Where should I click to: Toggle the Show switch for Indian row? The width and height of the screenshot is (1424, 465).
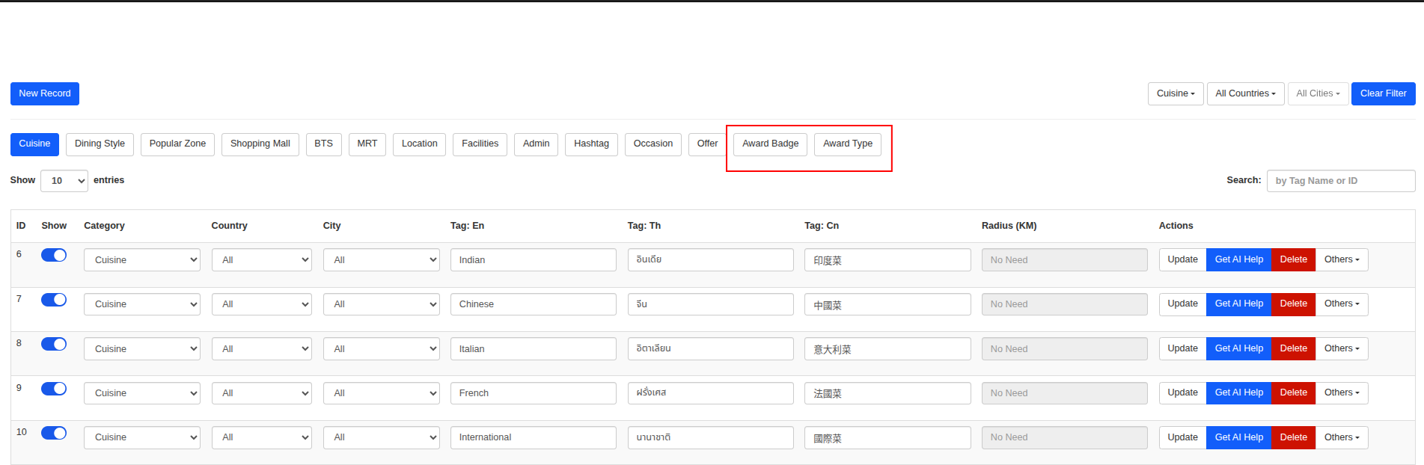tap(54, 256)
